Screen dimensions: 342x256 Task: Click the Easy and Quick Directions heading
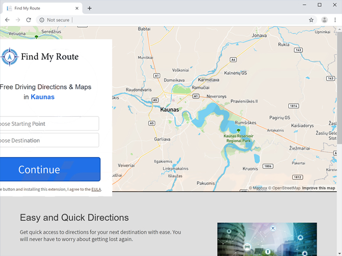[x=74, y=218]
